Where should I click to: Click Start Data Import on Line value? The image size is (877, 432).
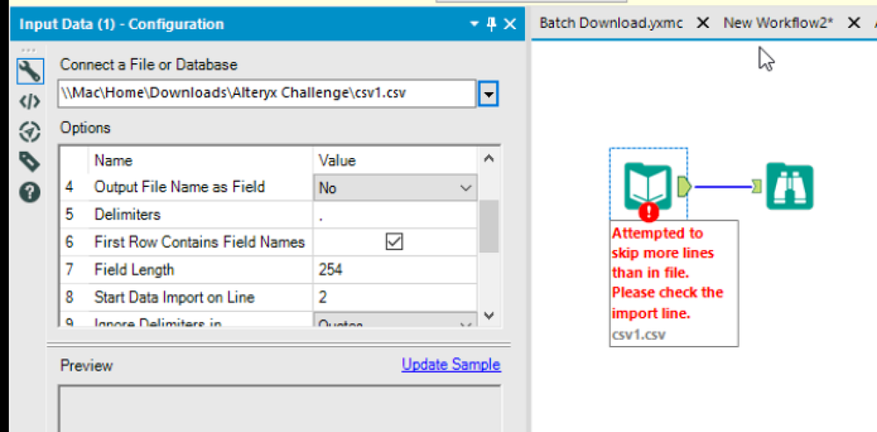coord(395,297)
